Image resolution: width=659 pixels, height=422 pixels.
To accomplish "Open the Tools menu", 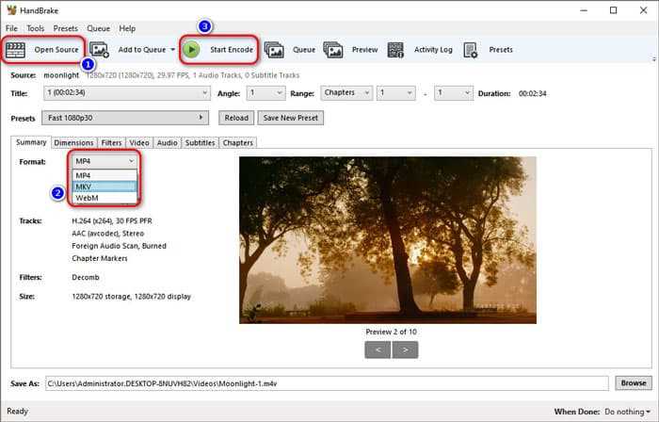I will 35,28.
